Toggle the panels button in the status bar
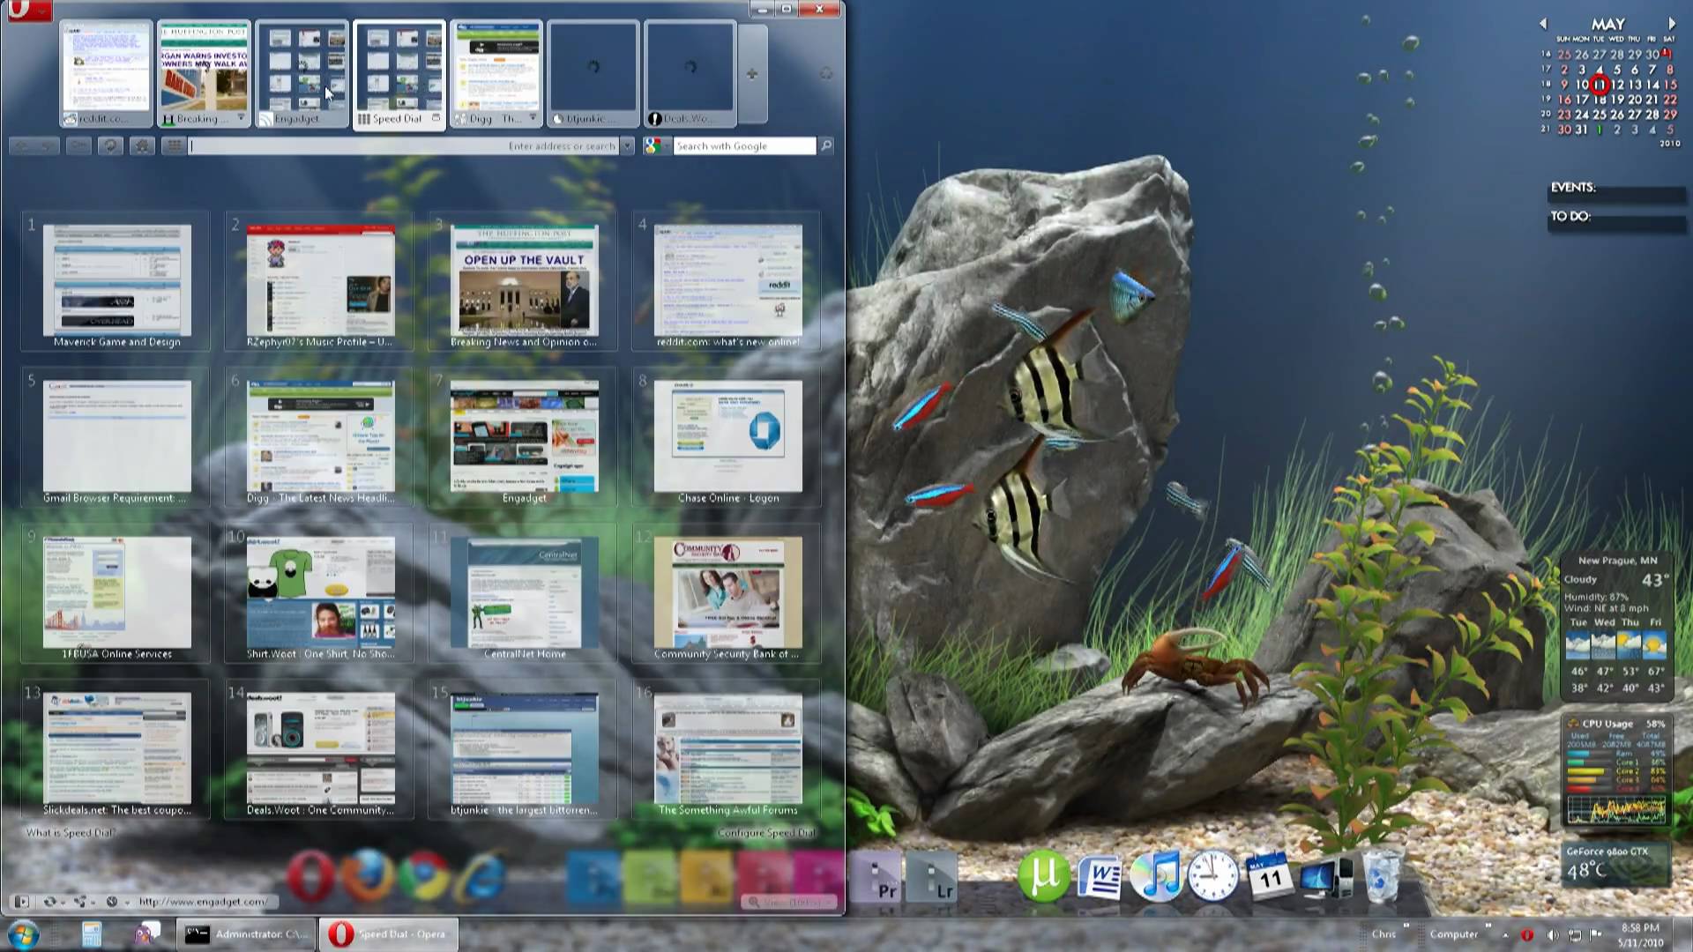The image size is (1693, 952). click(22, 901)
